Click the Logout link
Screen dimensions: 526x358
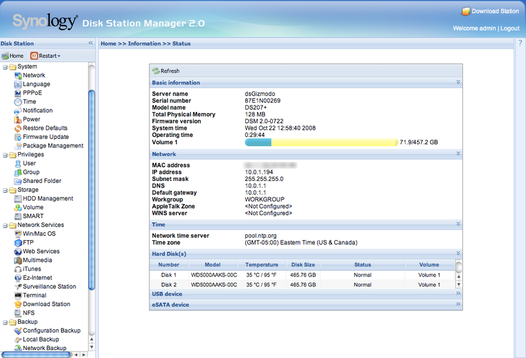pos(510,28)
